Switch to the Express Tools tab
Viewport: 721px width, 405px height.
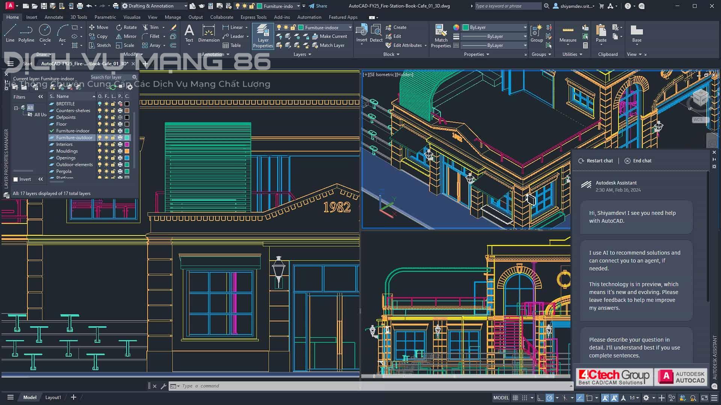tap(253, 17)
